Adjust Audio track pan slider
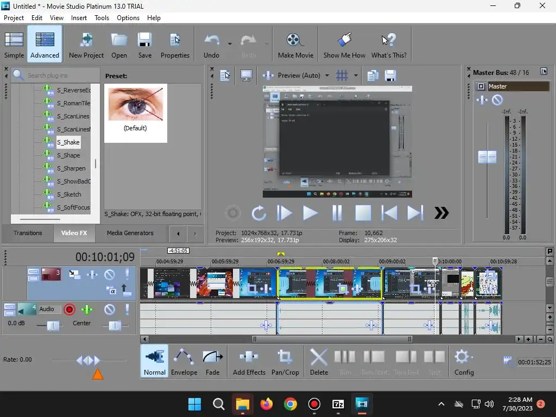The height and width of the screenshot is (417, 556). 115,325
